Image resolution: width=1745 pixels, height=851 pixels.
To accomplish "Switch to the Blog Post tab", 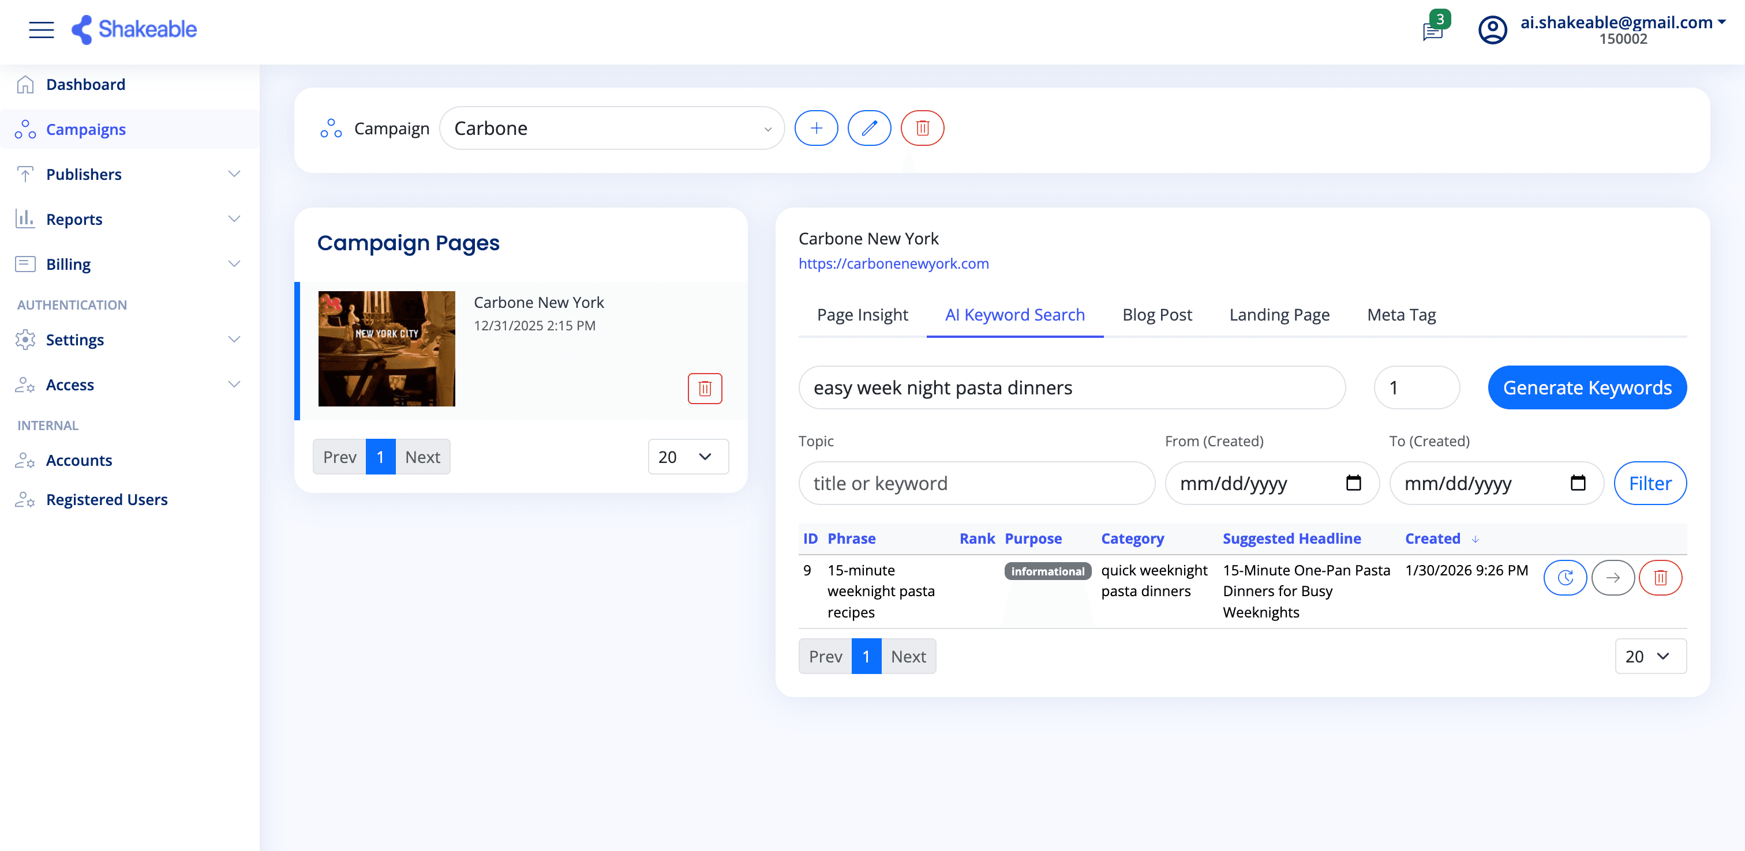I will [1156, 314].
